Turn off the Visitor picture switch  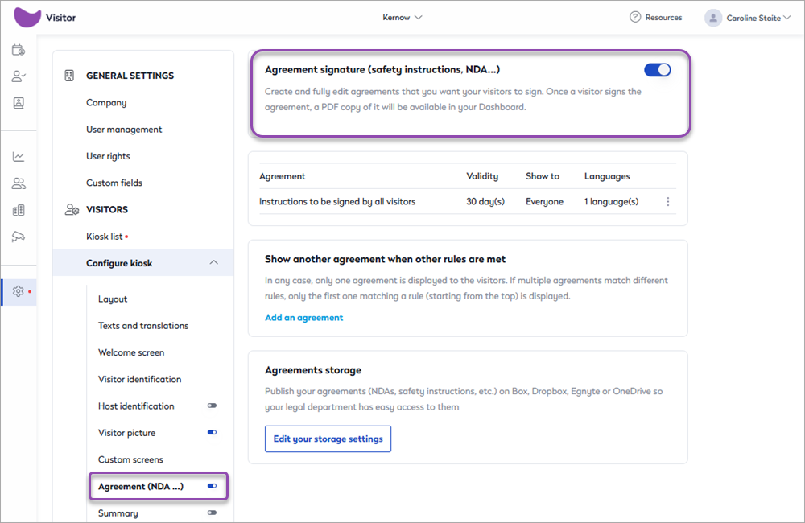tap(212, 433)
